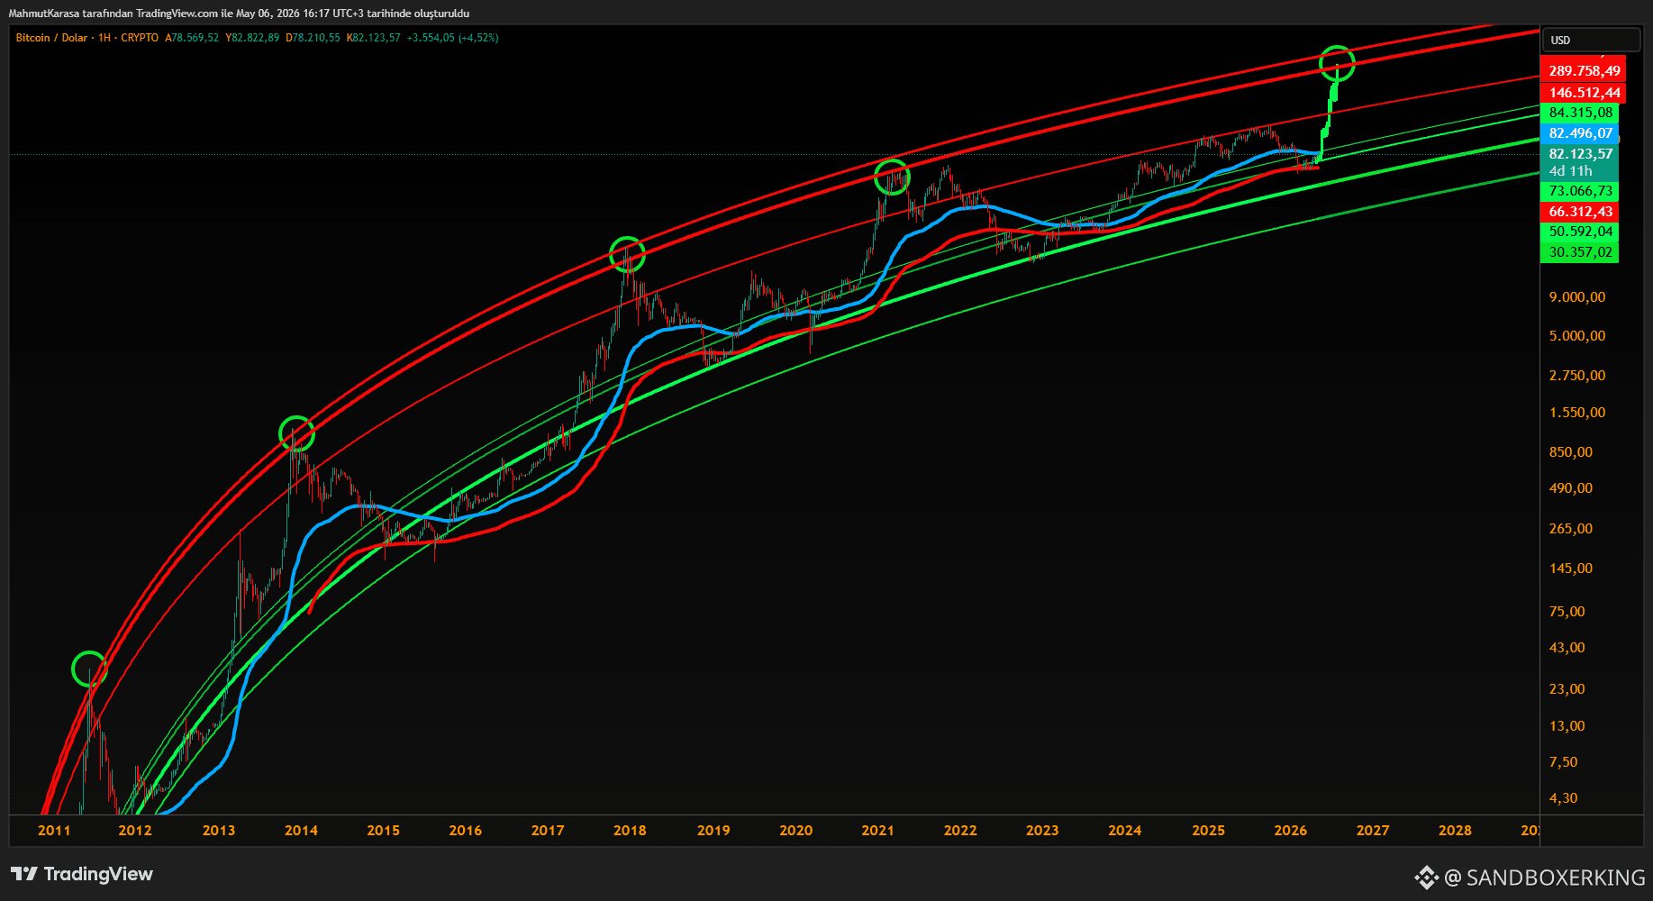Screen dimensions: 1653x901
Task: Select the 2027 year on the time axis
Action: (x=1373, y=831)
